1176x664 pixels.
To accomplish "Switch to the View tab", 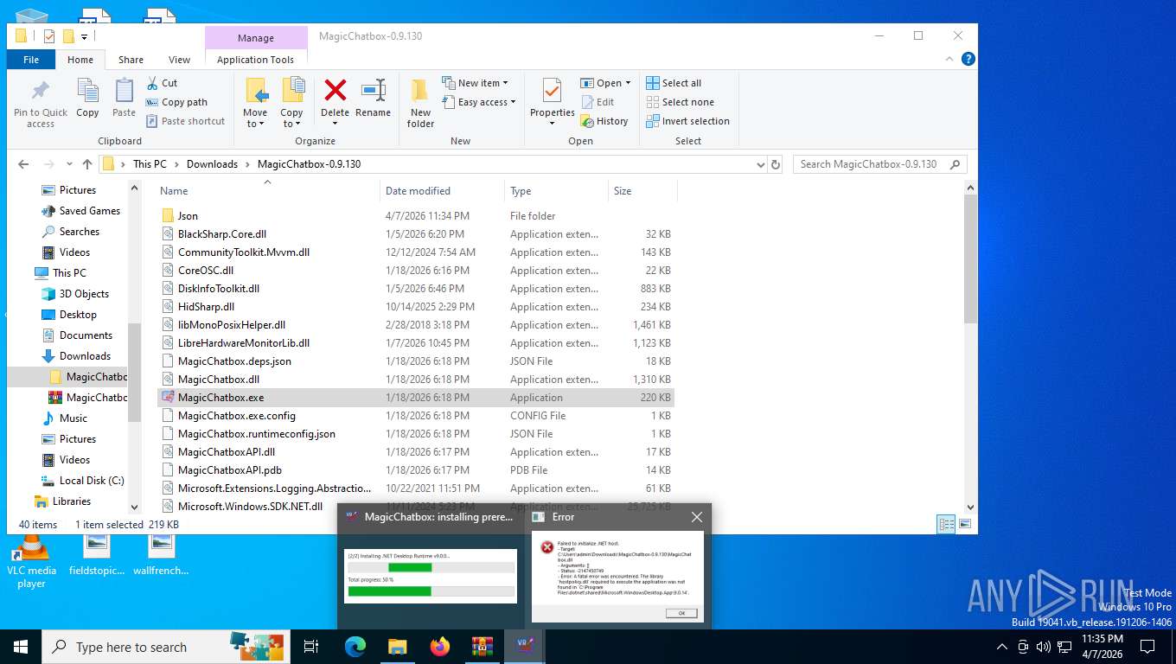I will 180,60.
